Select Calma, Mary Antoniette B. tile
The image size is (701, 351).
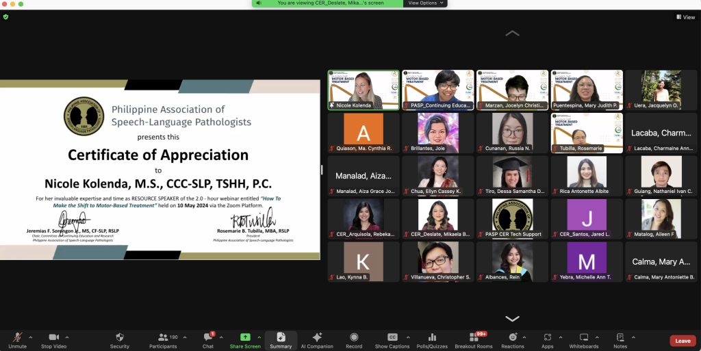click(661, 261)
